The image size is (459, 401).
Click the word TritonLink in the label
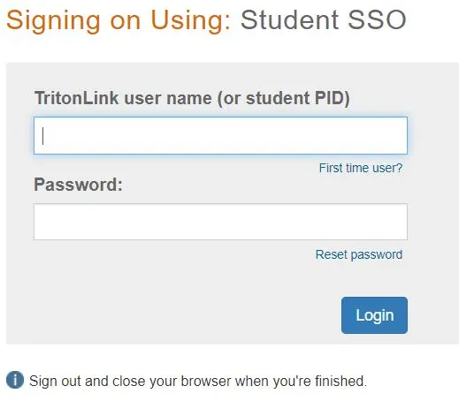77,98
